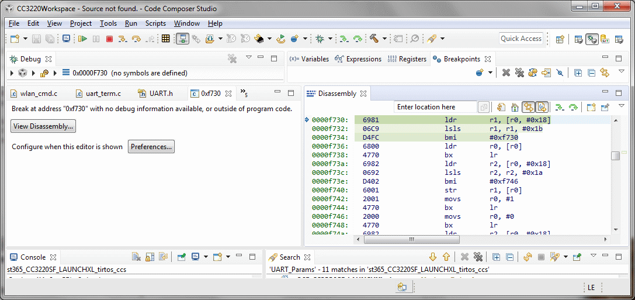Image resolution: width=635 pixels, height=300 pixels.
Task: Open the Build hammer dropdown arrow
Action: (x=384, y=39)
